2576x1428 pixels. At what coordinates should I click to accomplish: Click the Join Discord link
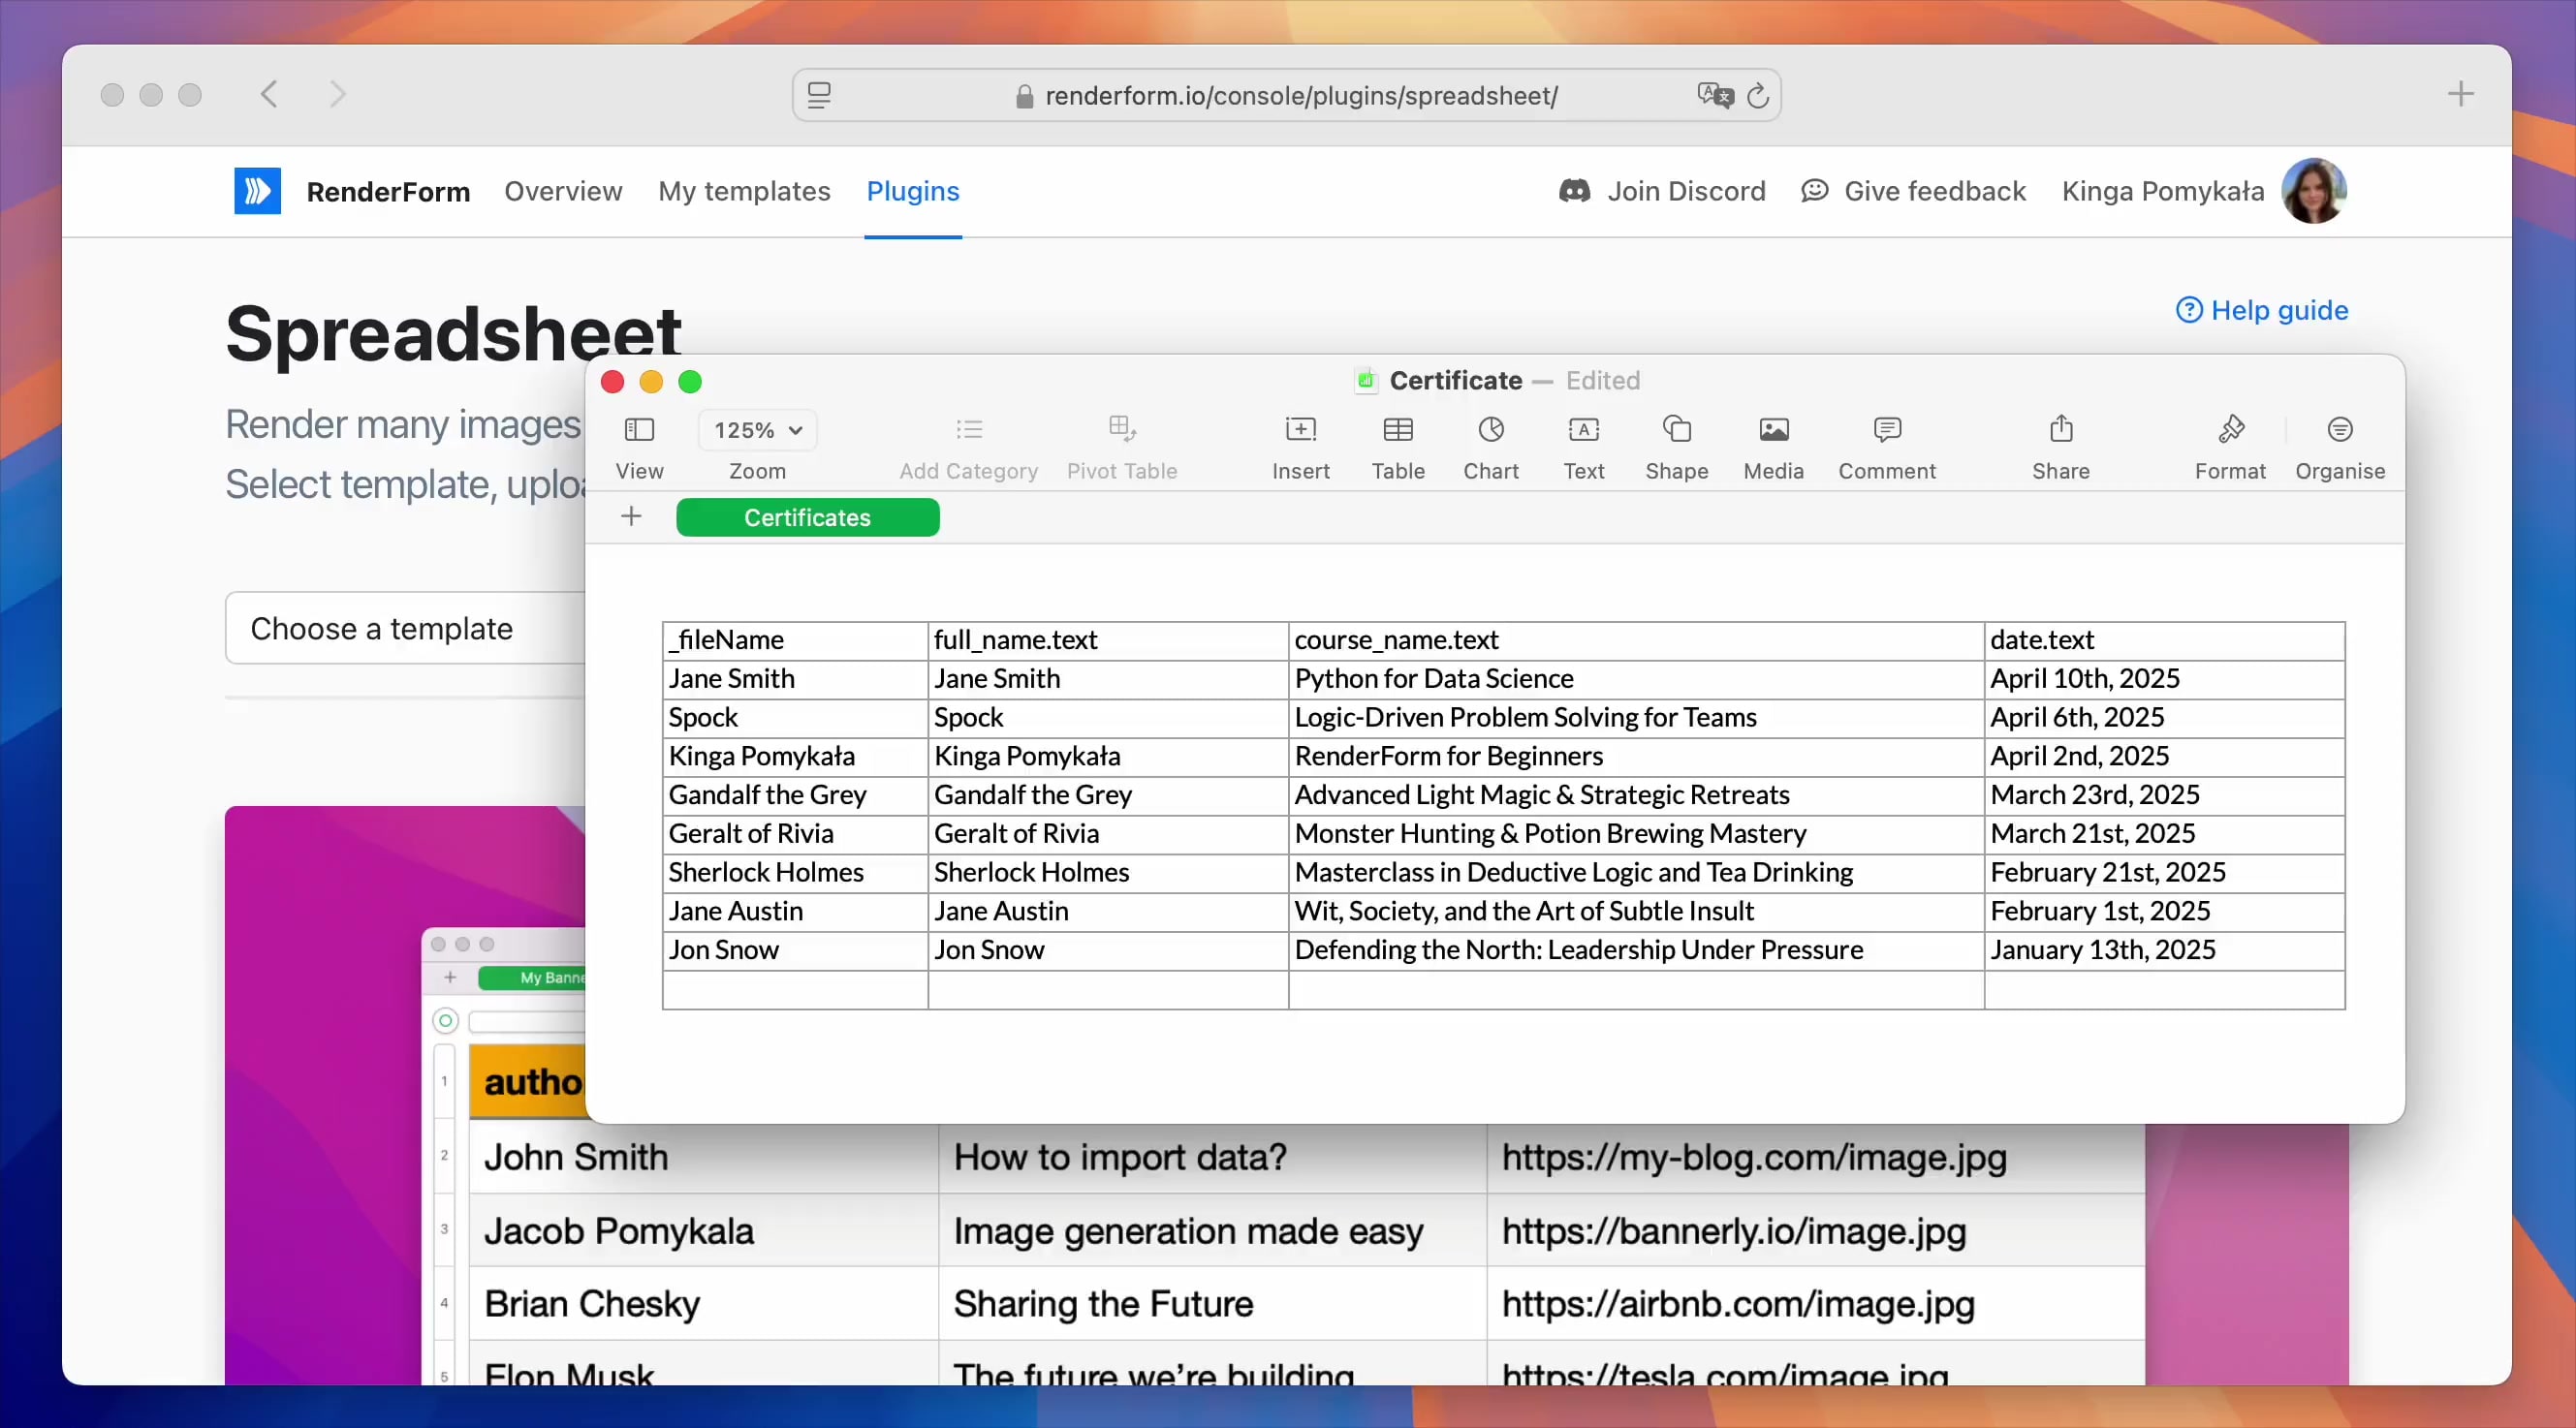tap(1662, 191)
